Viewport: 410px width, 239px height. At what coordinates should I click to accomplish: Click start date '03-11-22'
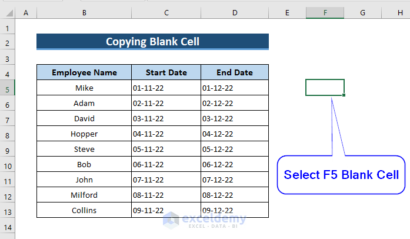166,118
